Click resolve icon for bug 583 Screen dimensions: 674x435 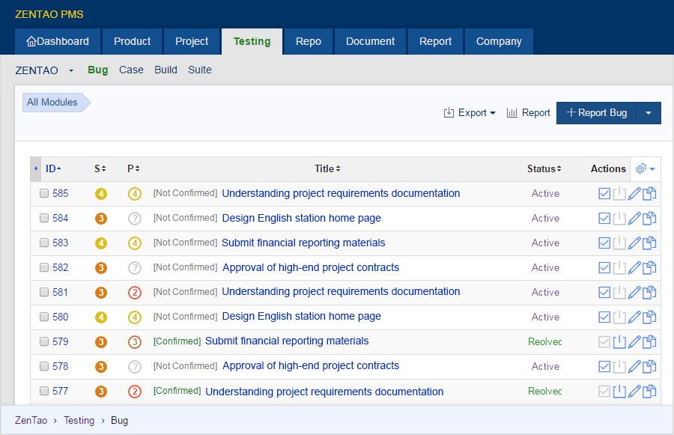click(x=619, y=243)
